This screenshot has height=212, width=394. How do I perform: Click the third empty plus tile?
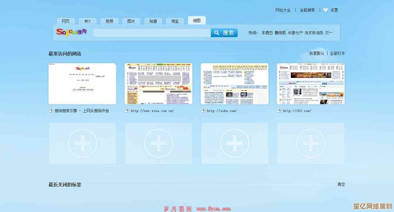point(235,143)
